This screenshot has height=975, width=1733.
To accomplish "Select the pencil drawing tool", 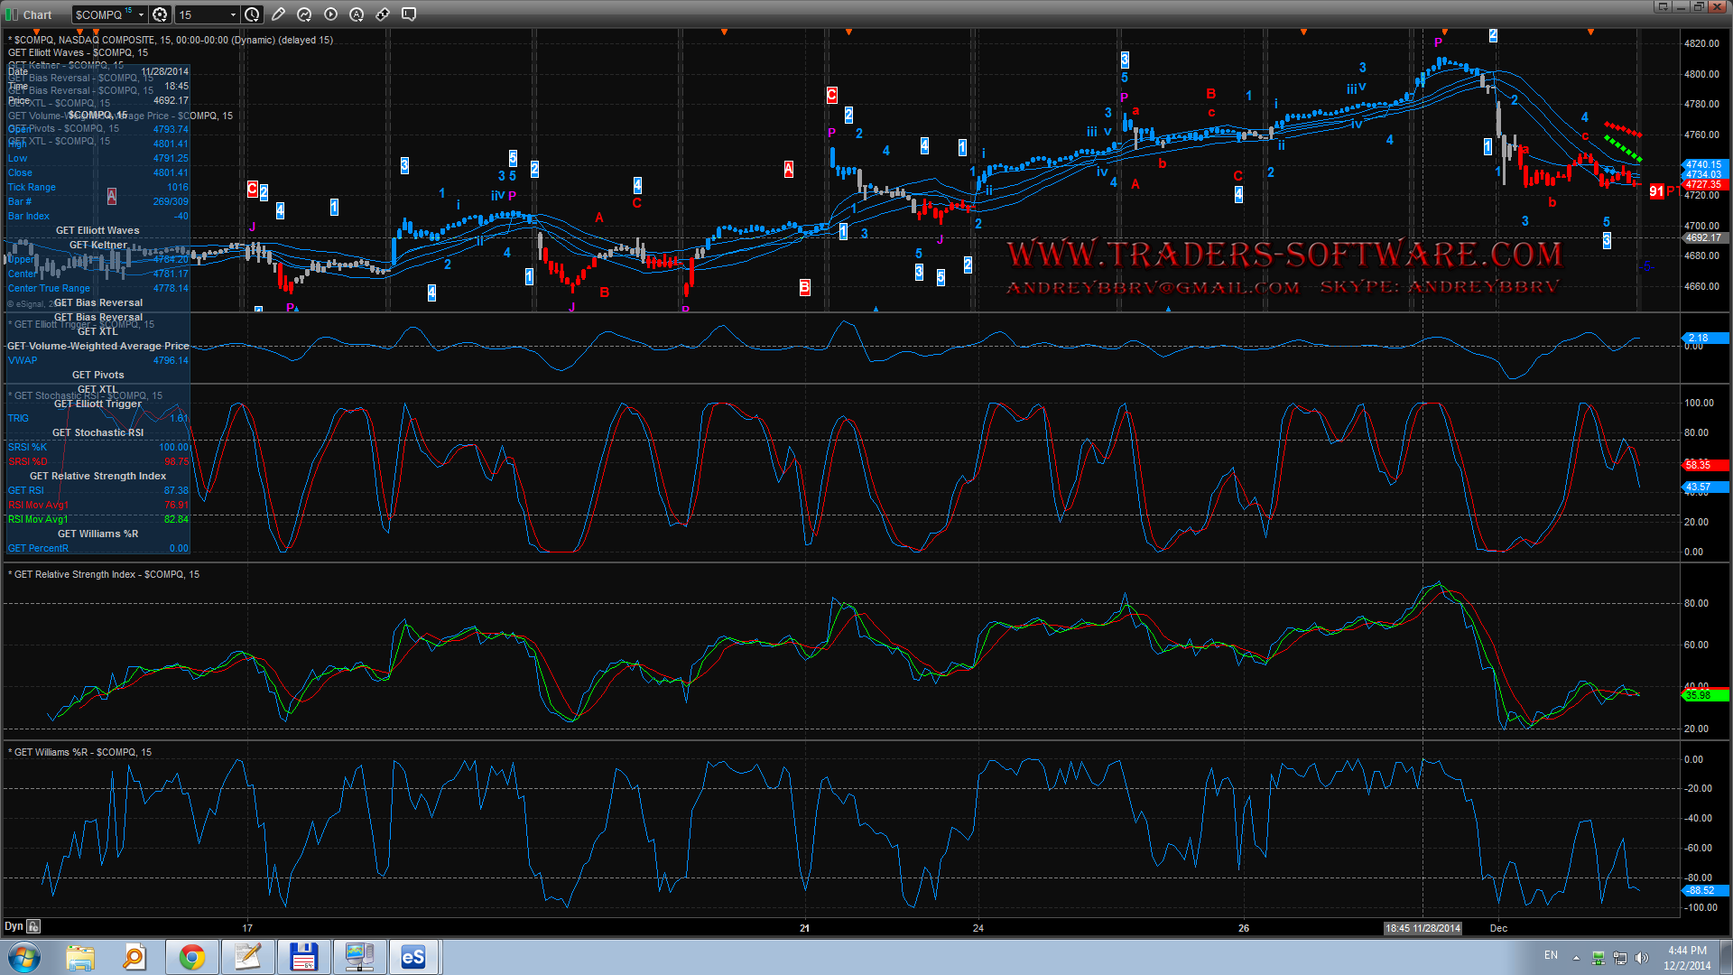I will tap(278, 14).
